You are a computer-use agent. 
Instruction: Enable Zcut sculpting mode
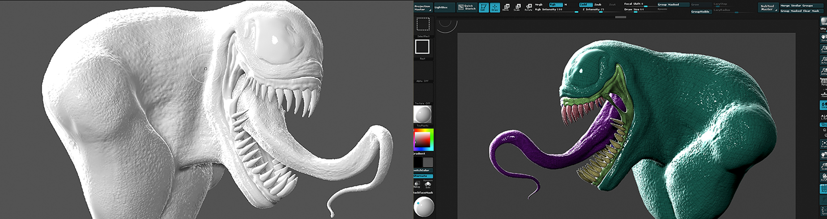coord(612,4)
